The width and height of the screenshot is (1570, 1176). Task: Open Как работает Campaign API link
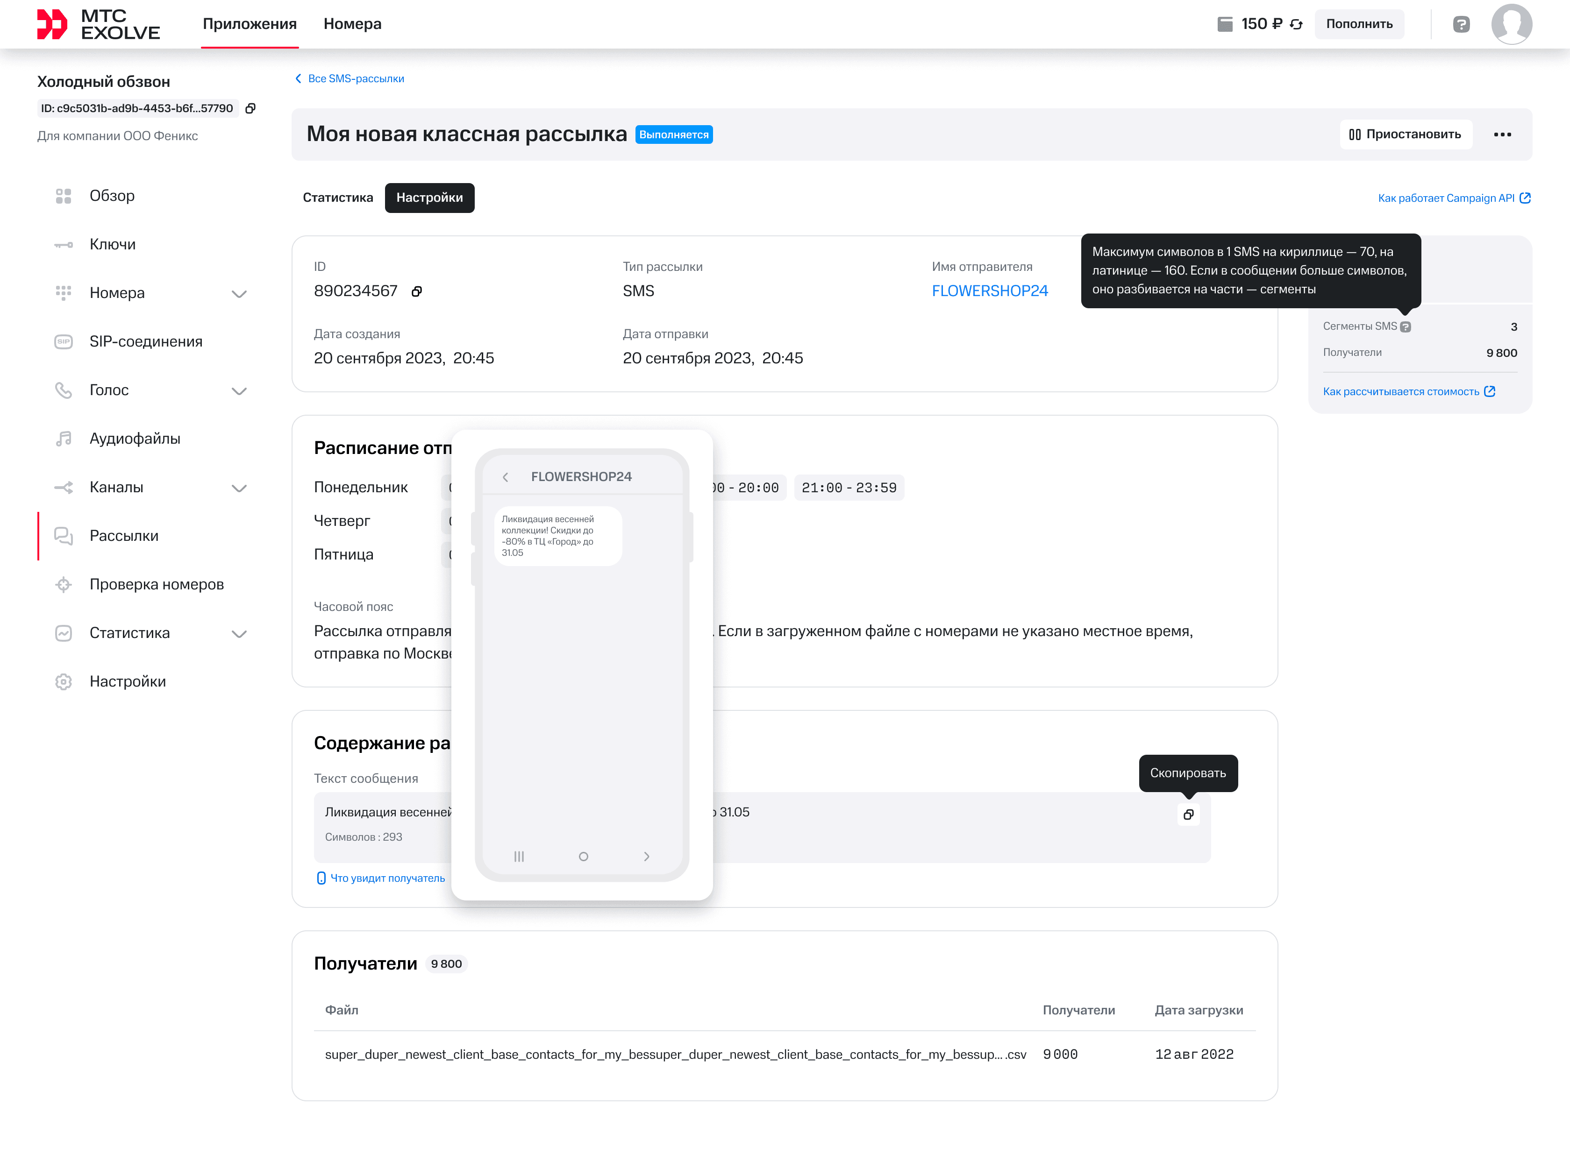click(x=1454, y=198)
